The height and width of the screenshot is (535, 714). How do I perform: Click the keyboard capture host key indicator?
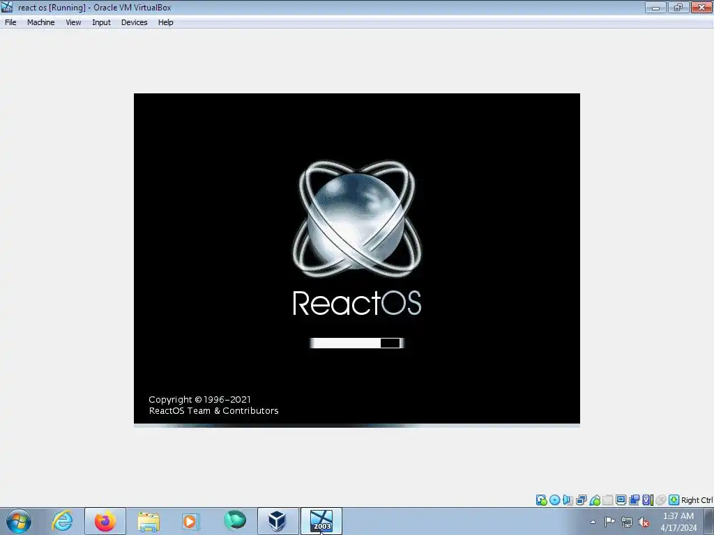[674, 500]
